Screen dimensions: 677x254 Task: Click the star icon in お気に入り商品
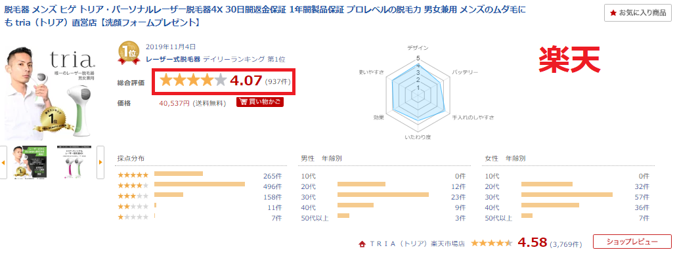613,13
